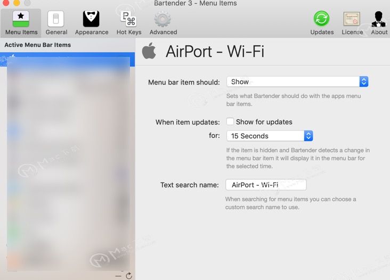
Task: Click the AirPort - Wi-Fi heading title
Action: 215,52
